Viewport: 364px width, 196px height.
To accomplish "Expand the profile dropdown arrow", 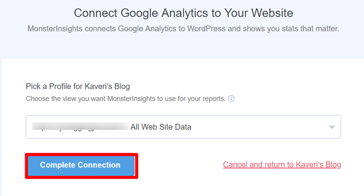I will tap(332, 127).
